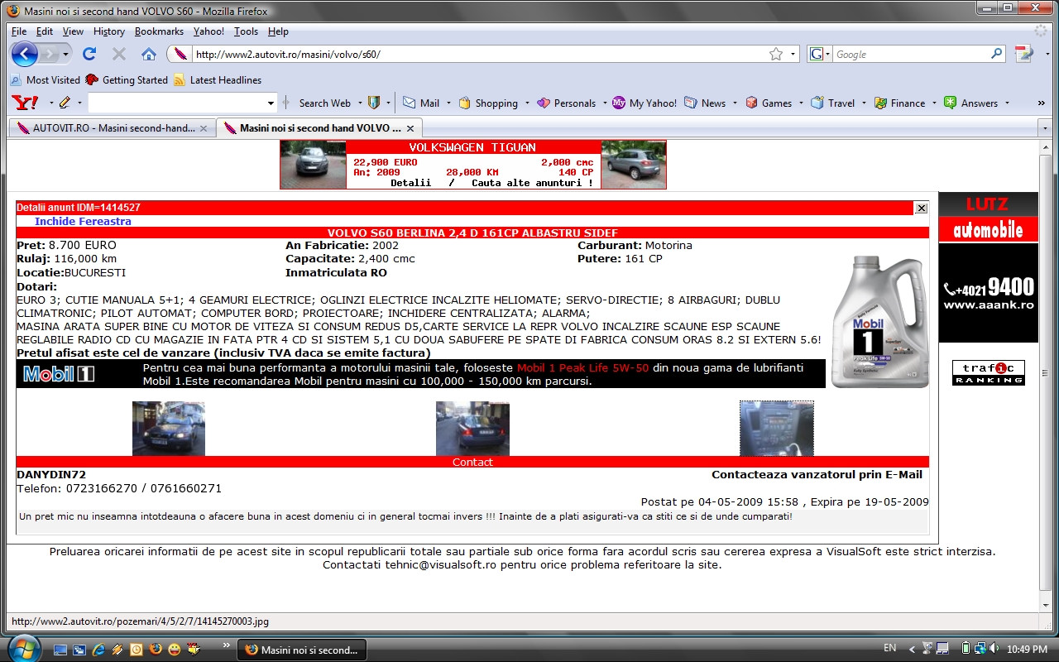Click the page vertical scrollbar
Viewport: 1059px width, 662px height.
click(x=1045, y=372)
